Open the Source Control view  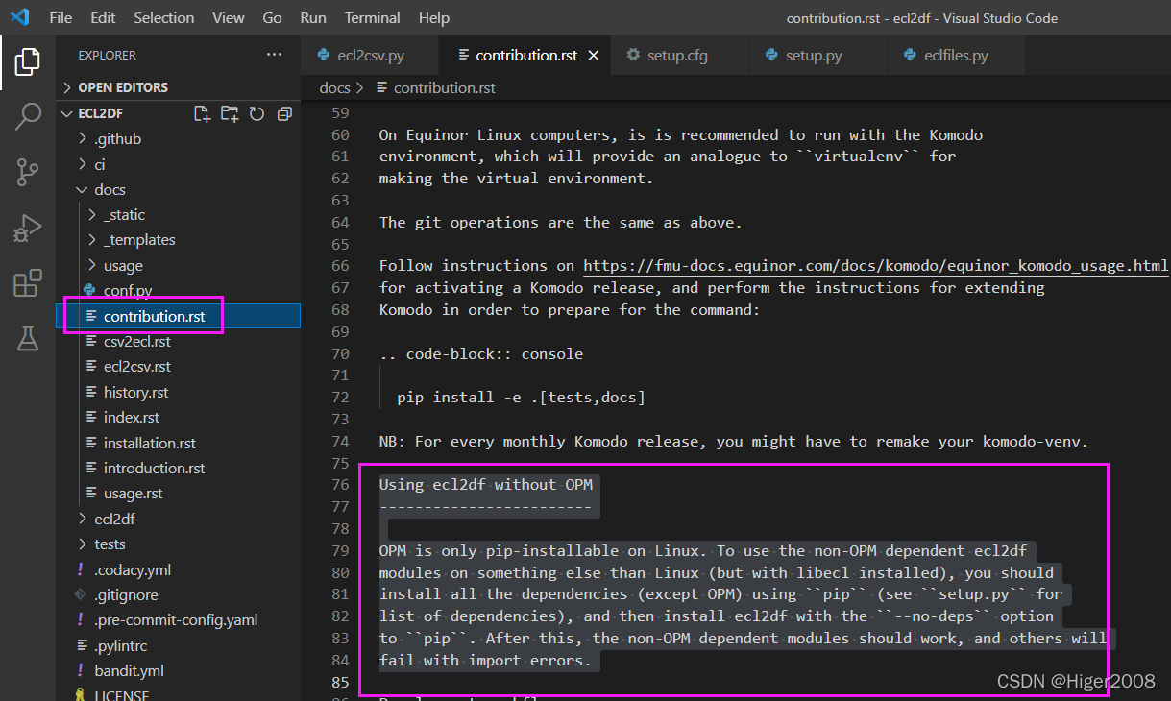(x=27, y=172)
